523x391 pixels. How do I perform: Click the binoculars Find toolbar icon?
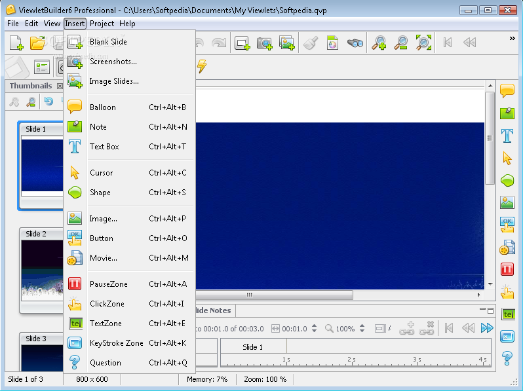coord(355,43)
